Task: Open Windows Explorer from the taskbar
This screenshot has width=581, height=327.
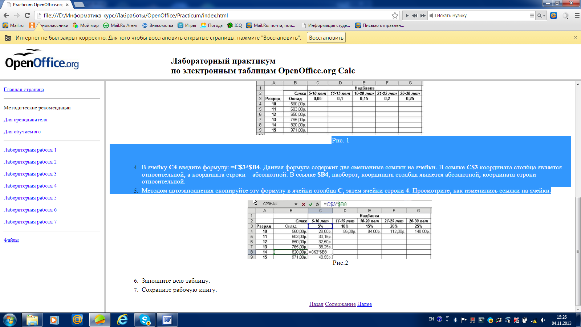Action: 32,320
